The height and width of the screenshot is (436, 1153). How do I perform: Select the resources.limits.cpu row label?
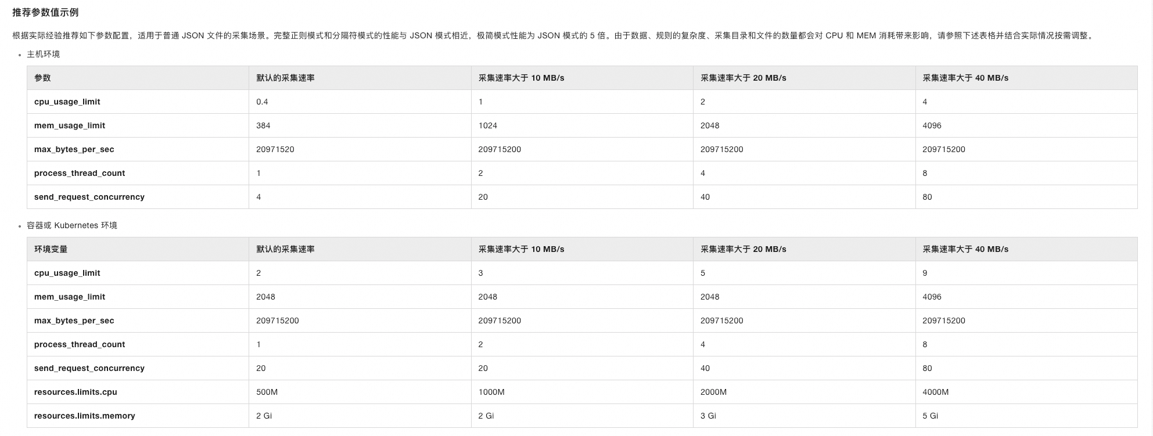tap(76, 392)
